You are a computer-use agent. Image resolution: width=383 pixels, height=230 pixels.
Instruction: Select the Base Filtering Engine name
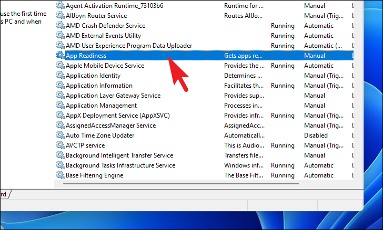click(x=95, y=175)
